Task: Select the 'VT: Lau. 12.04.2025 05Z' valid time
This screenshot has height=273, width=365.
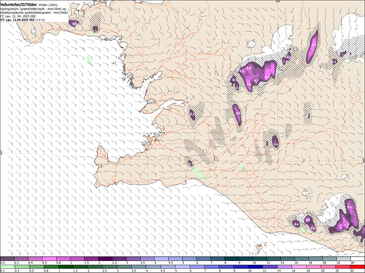Action: pyautogui.click(x=17, y=20)
